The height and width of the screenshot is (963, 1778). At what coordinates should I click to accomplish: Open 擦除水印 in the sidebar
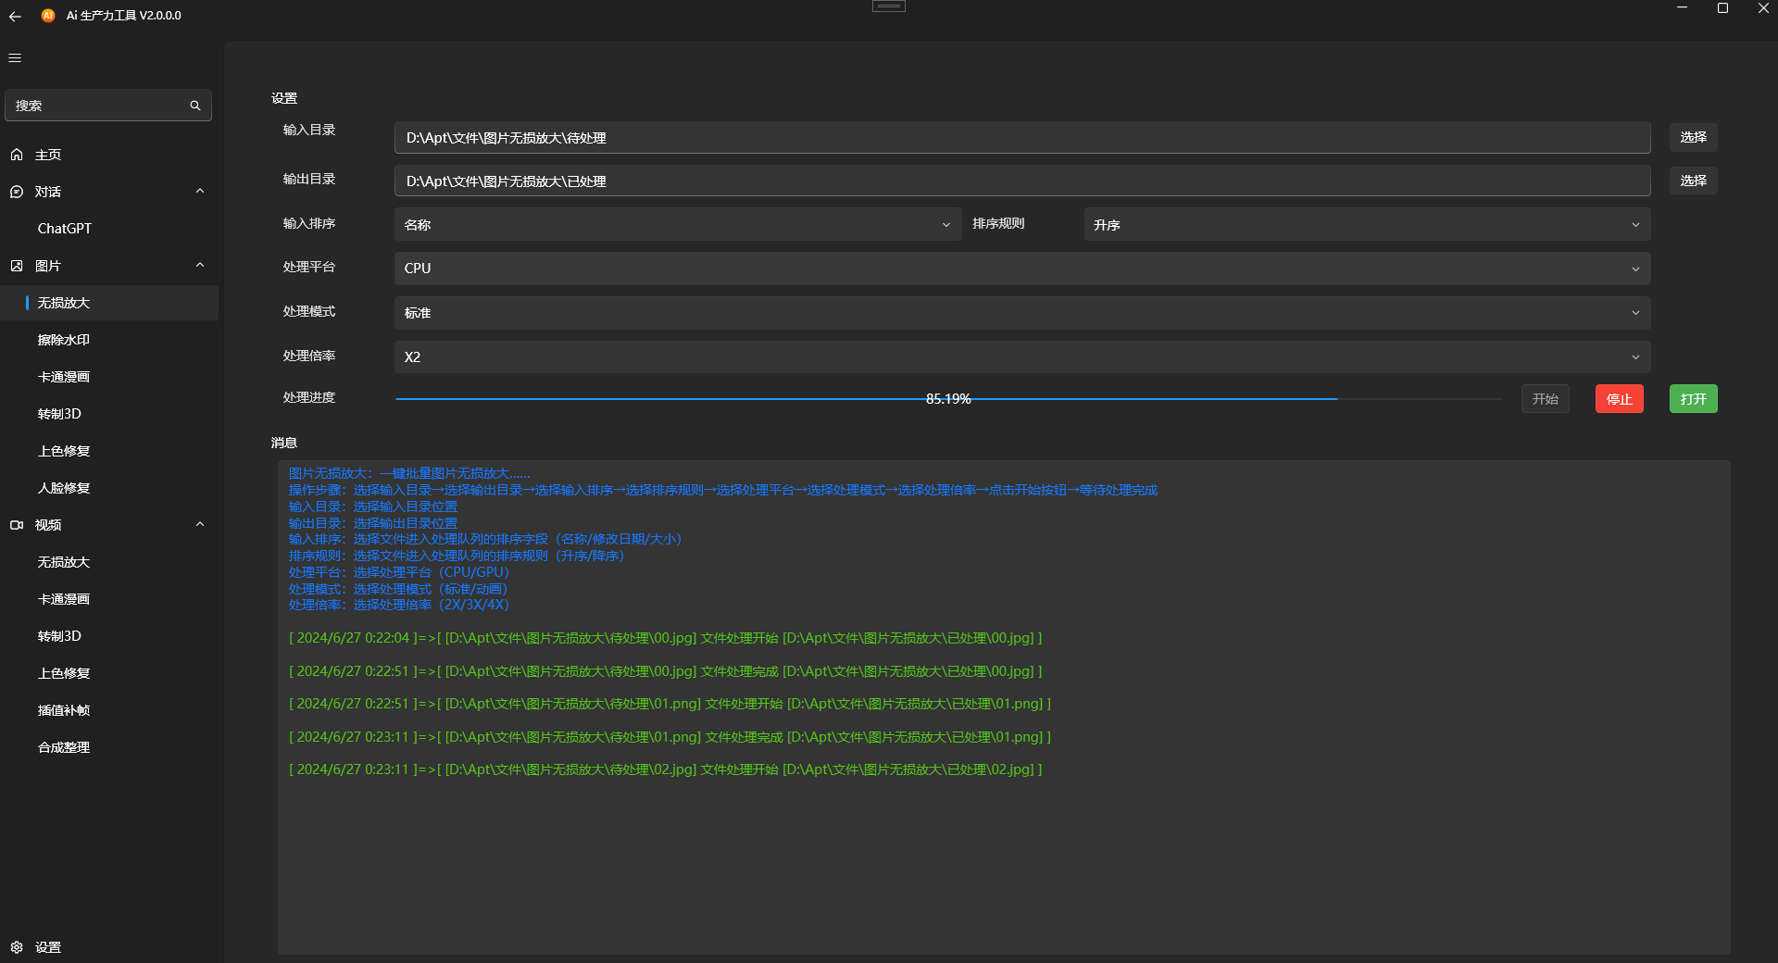coord(109,340)
